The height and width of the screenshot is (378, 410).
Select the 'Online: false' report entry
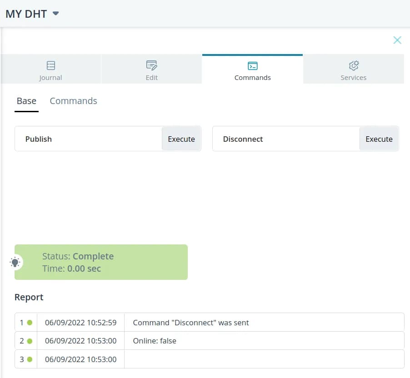coord(155,341)
